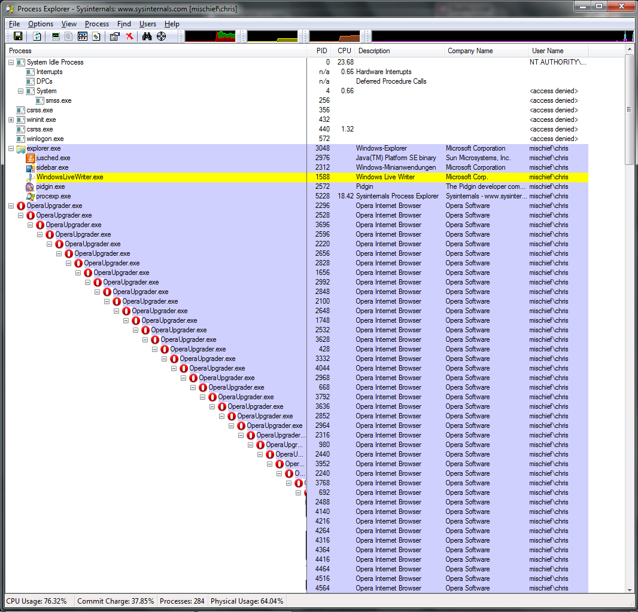Click the orange physical memory graph
The height and width of the screenshot is (612, 638).
335,36
